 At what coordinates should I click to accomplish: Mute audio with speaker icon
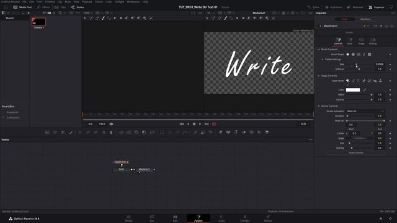coord(111,124)
